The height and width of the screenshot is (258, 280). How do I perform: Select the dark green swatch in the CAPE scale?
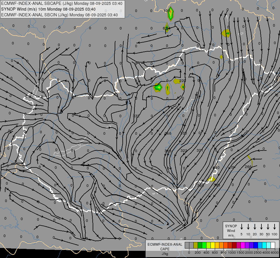coord(200,245)
